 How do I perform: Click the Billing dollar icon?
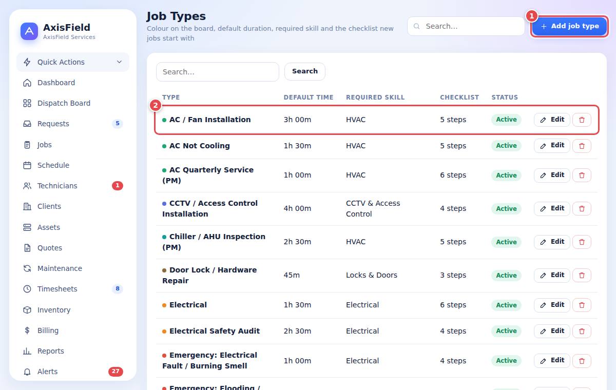(27, 330)
